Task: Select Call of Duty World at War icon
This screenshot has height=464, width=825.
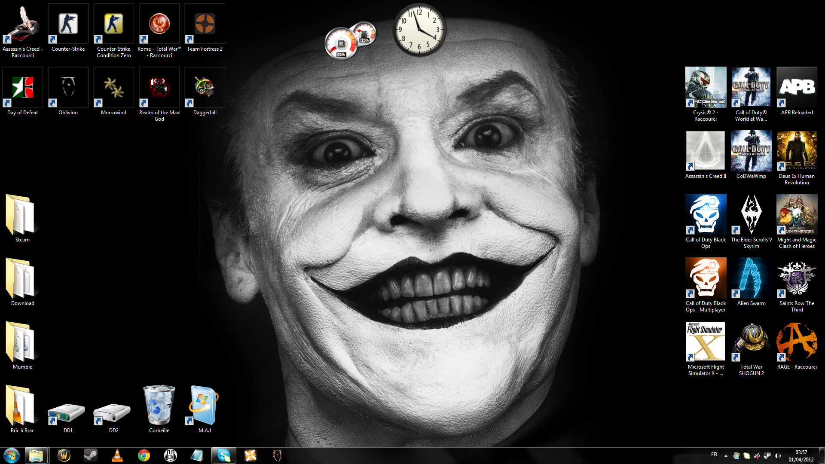Action: click(751, 95)
